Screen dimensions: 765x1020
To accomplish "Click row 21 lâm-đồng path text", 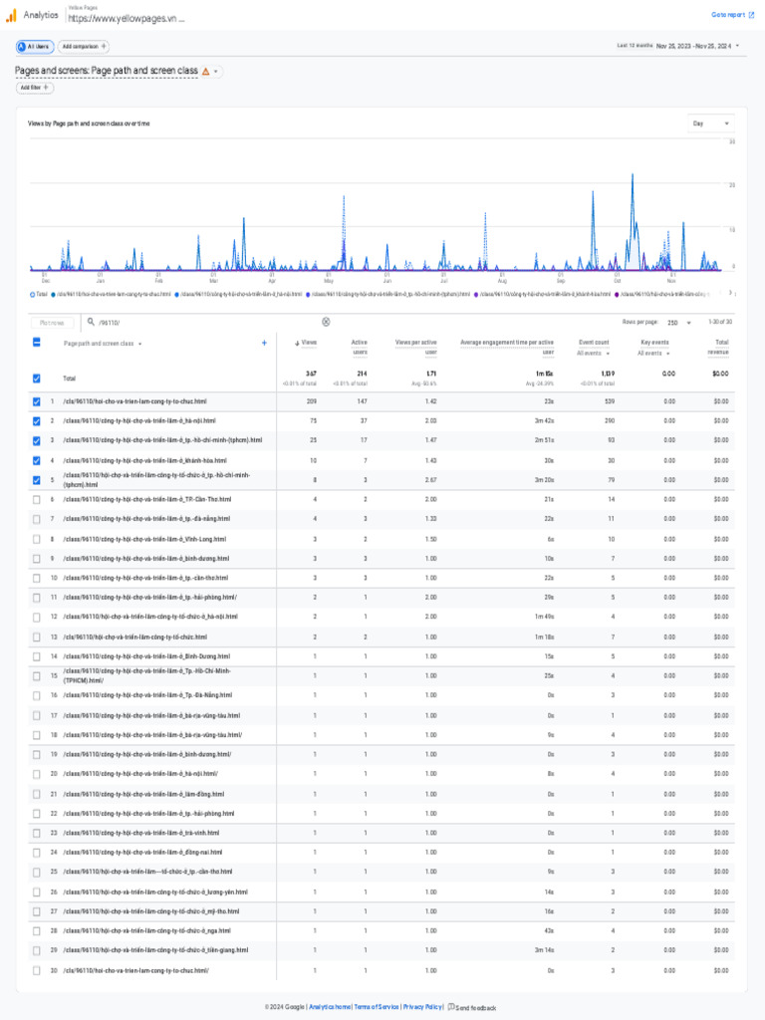I will [143, 794].
